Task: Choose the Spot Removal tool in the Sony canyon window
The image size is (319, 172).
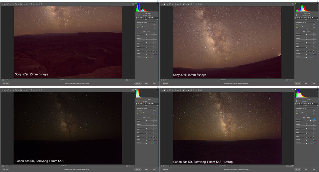Action: (x=24, y=4)
